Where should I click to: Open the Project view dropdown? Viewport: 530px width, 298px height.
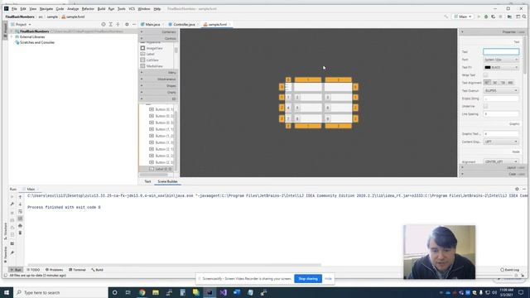[x=21, y=24]
